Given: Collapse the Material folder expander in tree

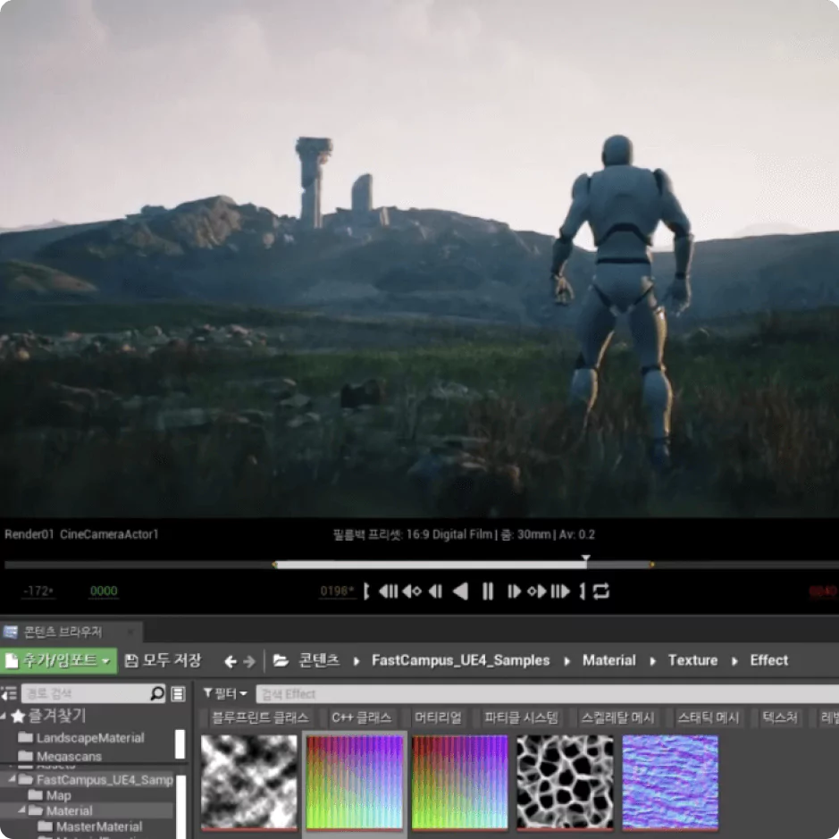Looking at the screenshot, I should click(x=22, y=810).
